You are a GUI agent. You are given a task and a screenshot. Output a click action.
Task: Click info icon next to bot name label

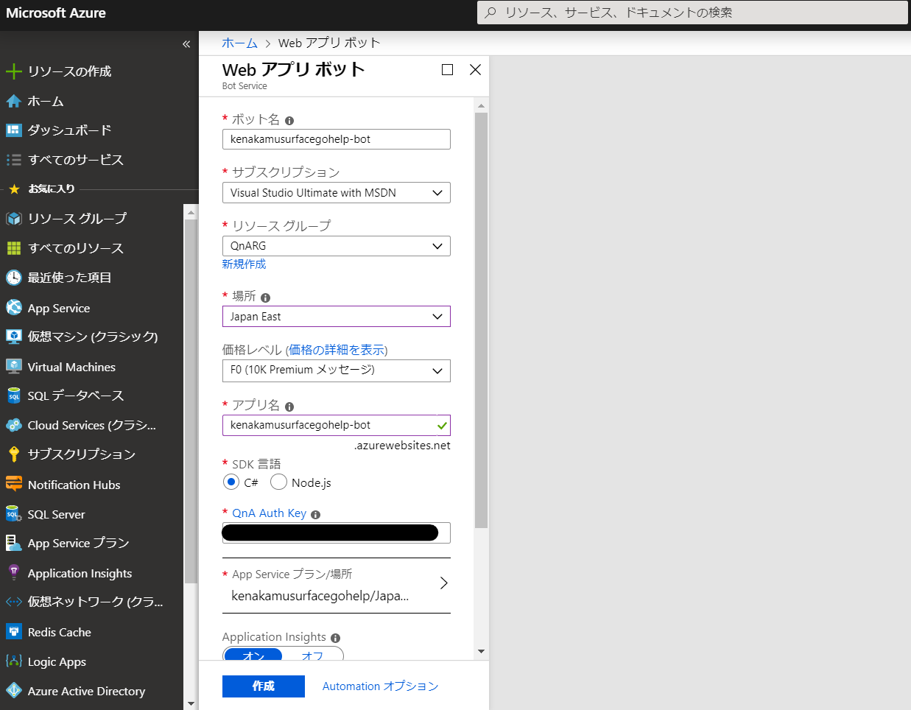click(x=289, y=121)
